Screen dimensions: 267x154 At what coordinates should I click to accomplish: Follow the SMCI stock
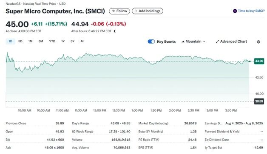coord(119,11)
